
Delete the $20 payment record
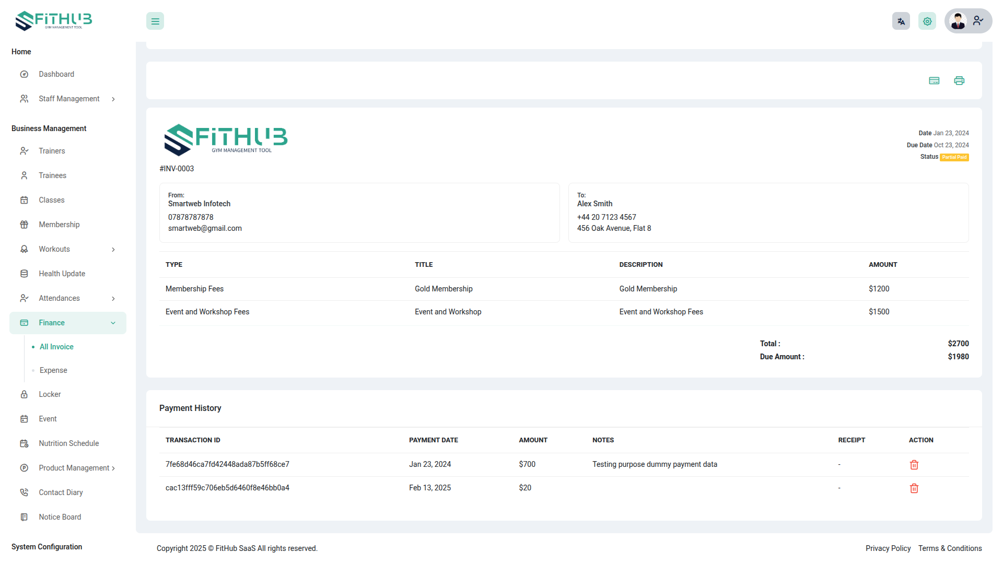point(914,488)
